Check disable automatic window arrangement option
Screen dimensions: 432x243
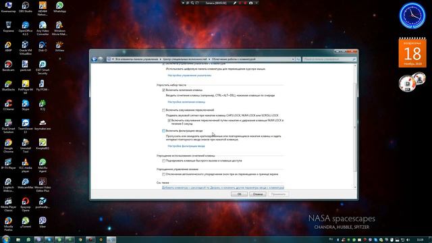[x=163, y=174]
